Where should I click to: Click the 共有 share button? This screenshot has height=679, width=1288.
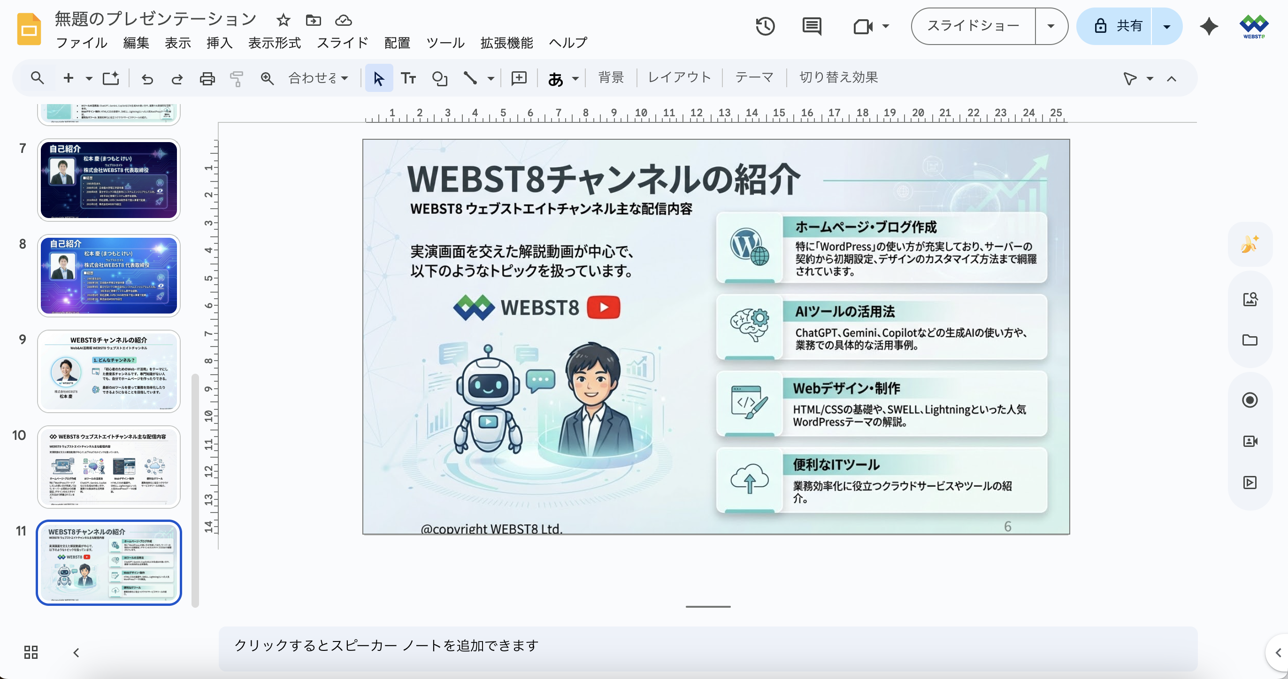1118,26
